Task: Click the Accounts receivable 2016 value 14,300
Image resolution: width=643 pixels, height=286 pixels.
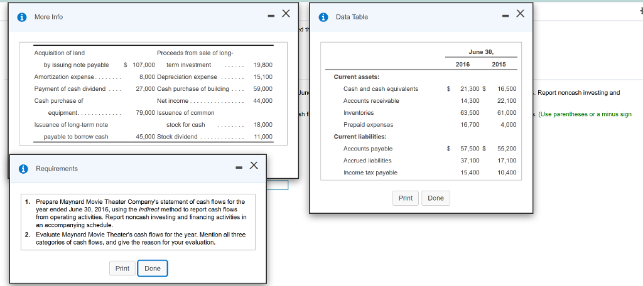Action: [470, 101]
